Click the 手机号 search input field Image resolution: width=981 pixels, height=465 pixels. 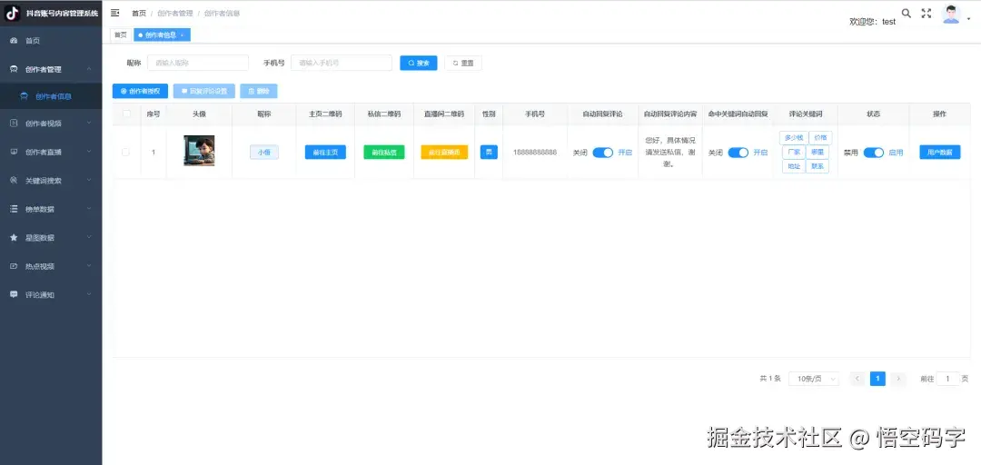click(x=341, y=64)
